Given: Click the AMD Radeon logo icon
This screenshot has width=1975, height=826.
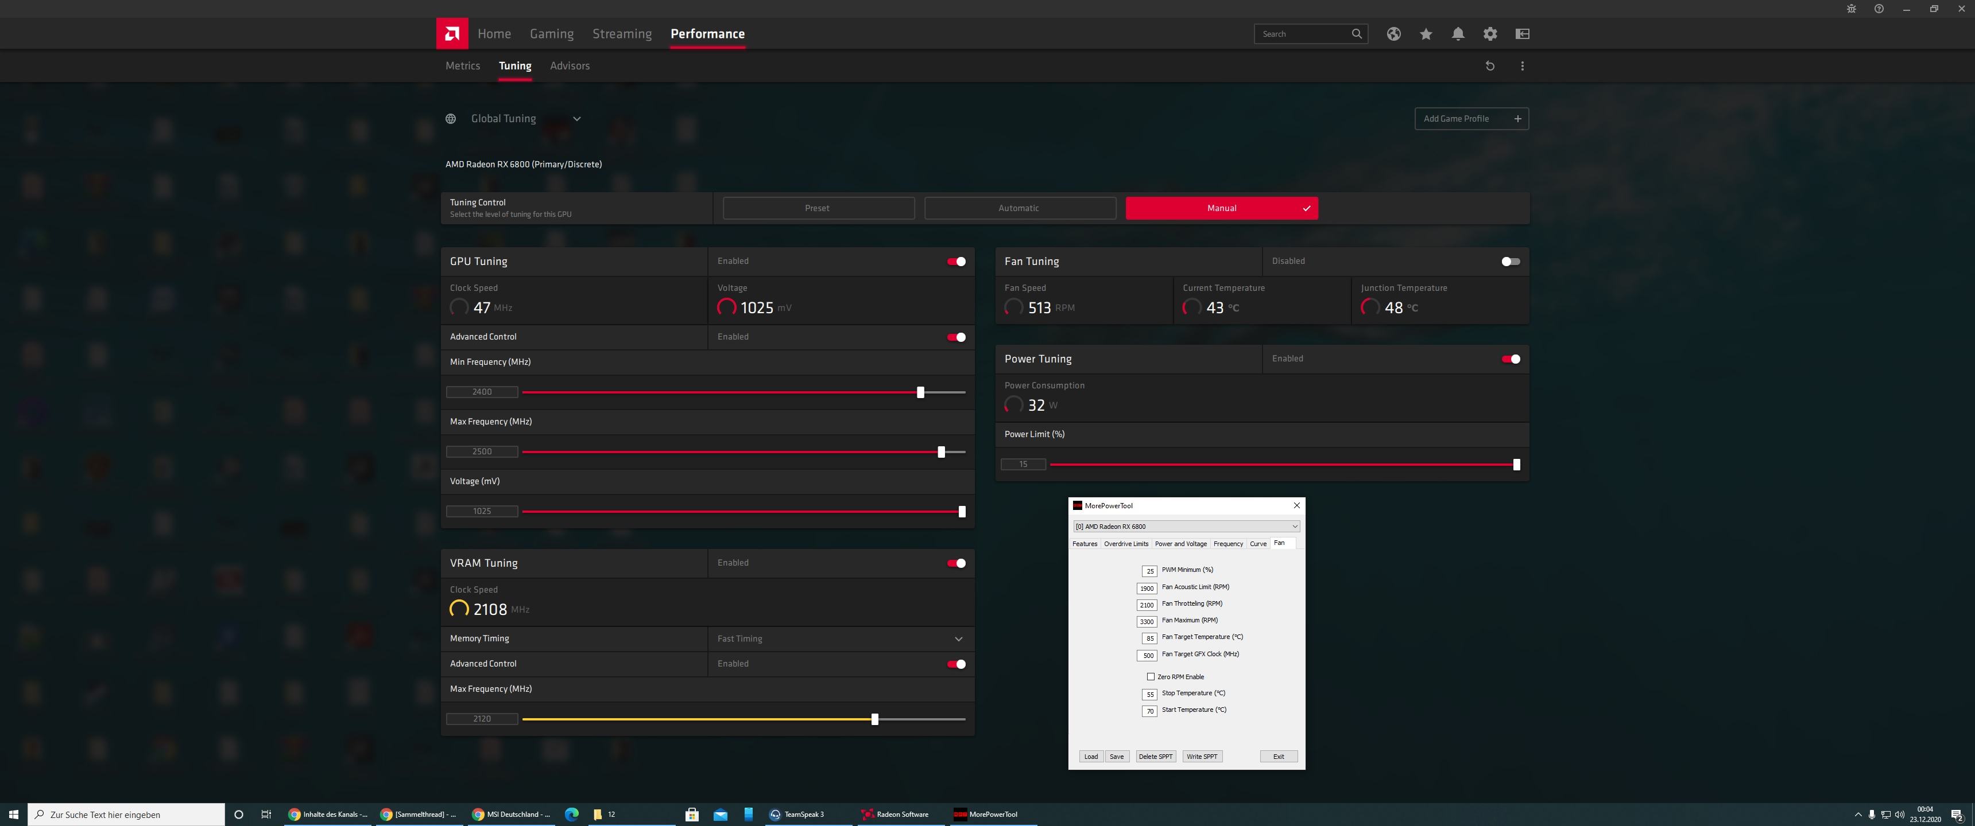Looking at the screenshot, I should coord(452,34).
